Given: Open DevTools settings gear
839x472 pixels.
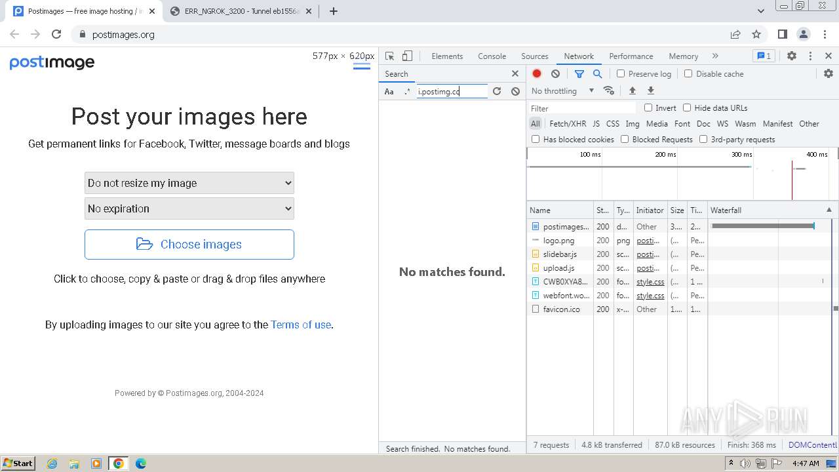Looking at the screenshot, I should [x=792, y=56].
